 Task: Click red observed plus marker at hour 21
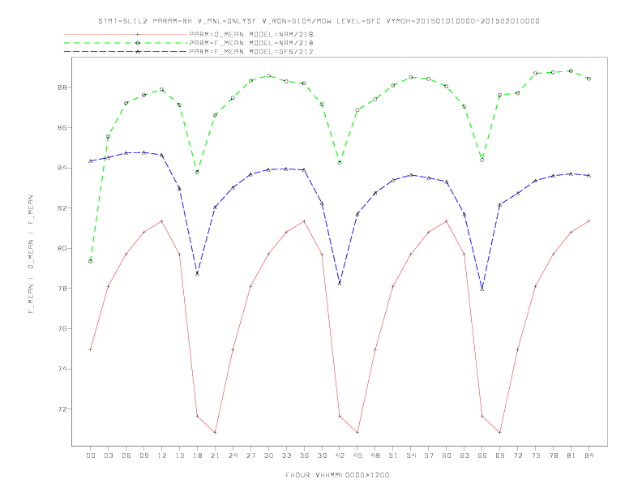215,432
